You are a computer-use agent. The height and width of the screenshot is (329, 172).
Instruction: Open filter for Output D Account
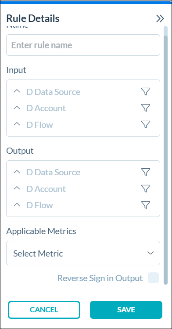coord(146,188)
